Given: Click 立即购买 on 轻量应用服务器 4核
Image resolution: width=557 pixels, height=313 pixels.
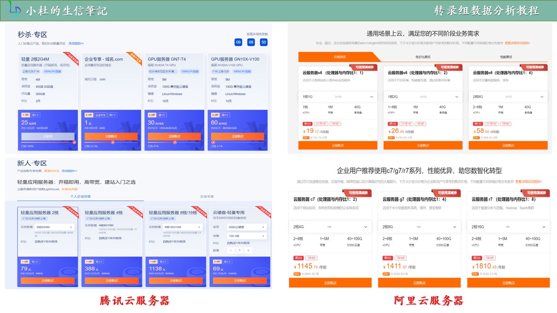Looking at the screenshot, I should [111, 280].
